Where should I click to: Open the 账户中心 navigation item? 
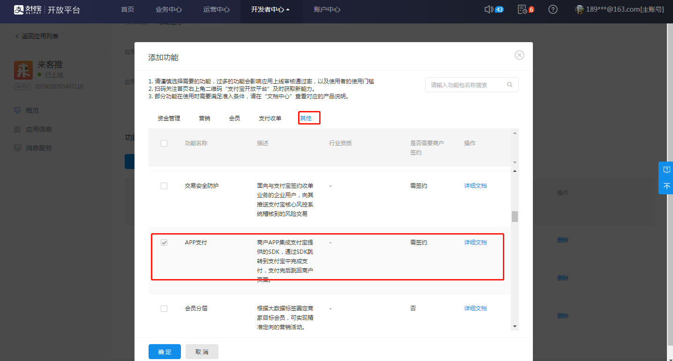(x=327, y=9)
